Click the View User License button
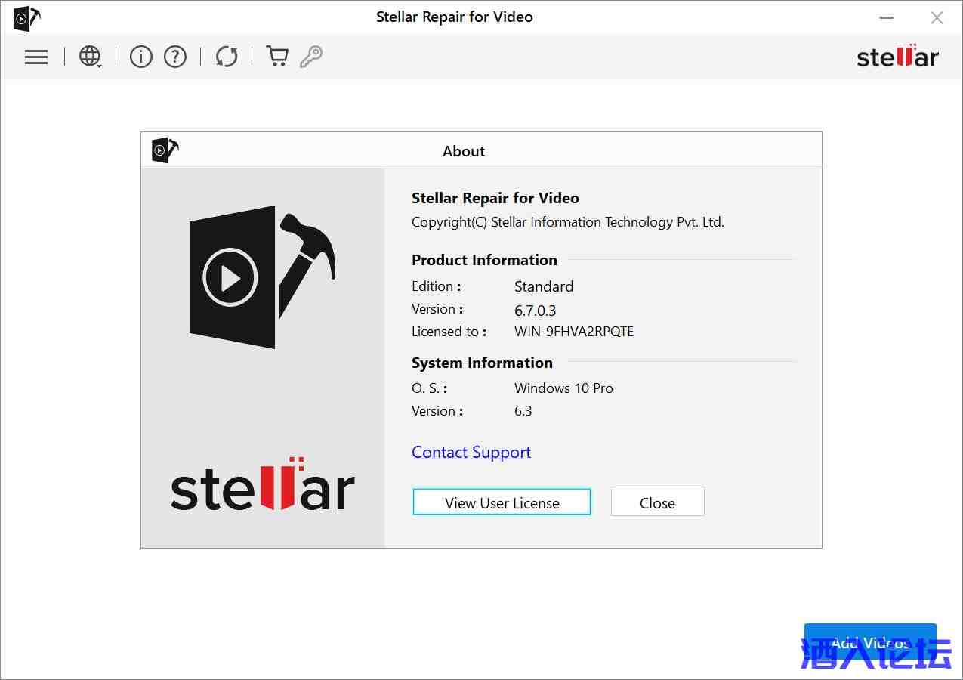 coord(502,502)
